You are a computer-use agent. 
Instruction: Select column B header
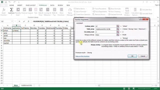[16, 25]
